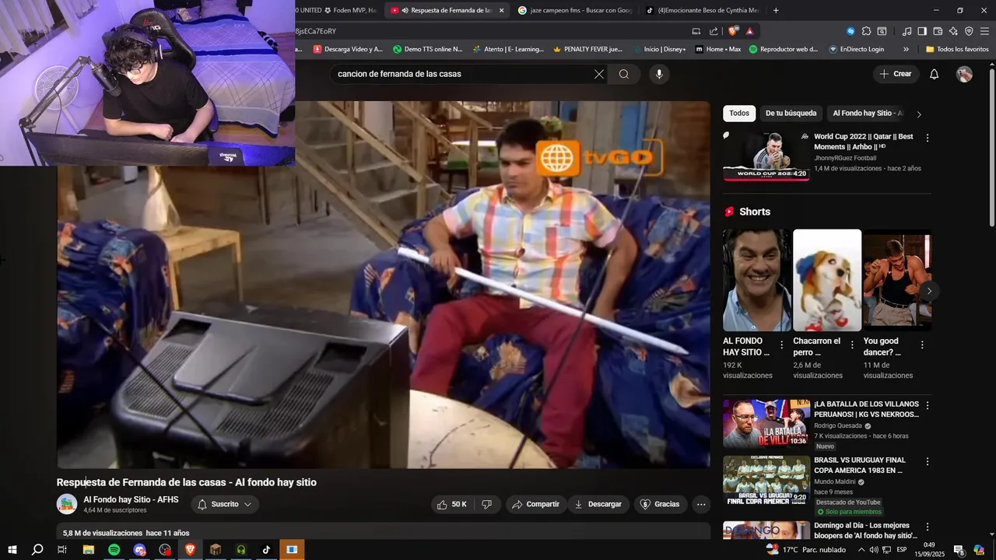Clear the YouTube search box text
The width and height of the screenshot is (996, 560).
(598, 74)
